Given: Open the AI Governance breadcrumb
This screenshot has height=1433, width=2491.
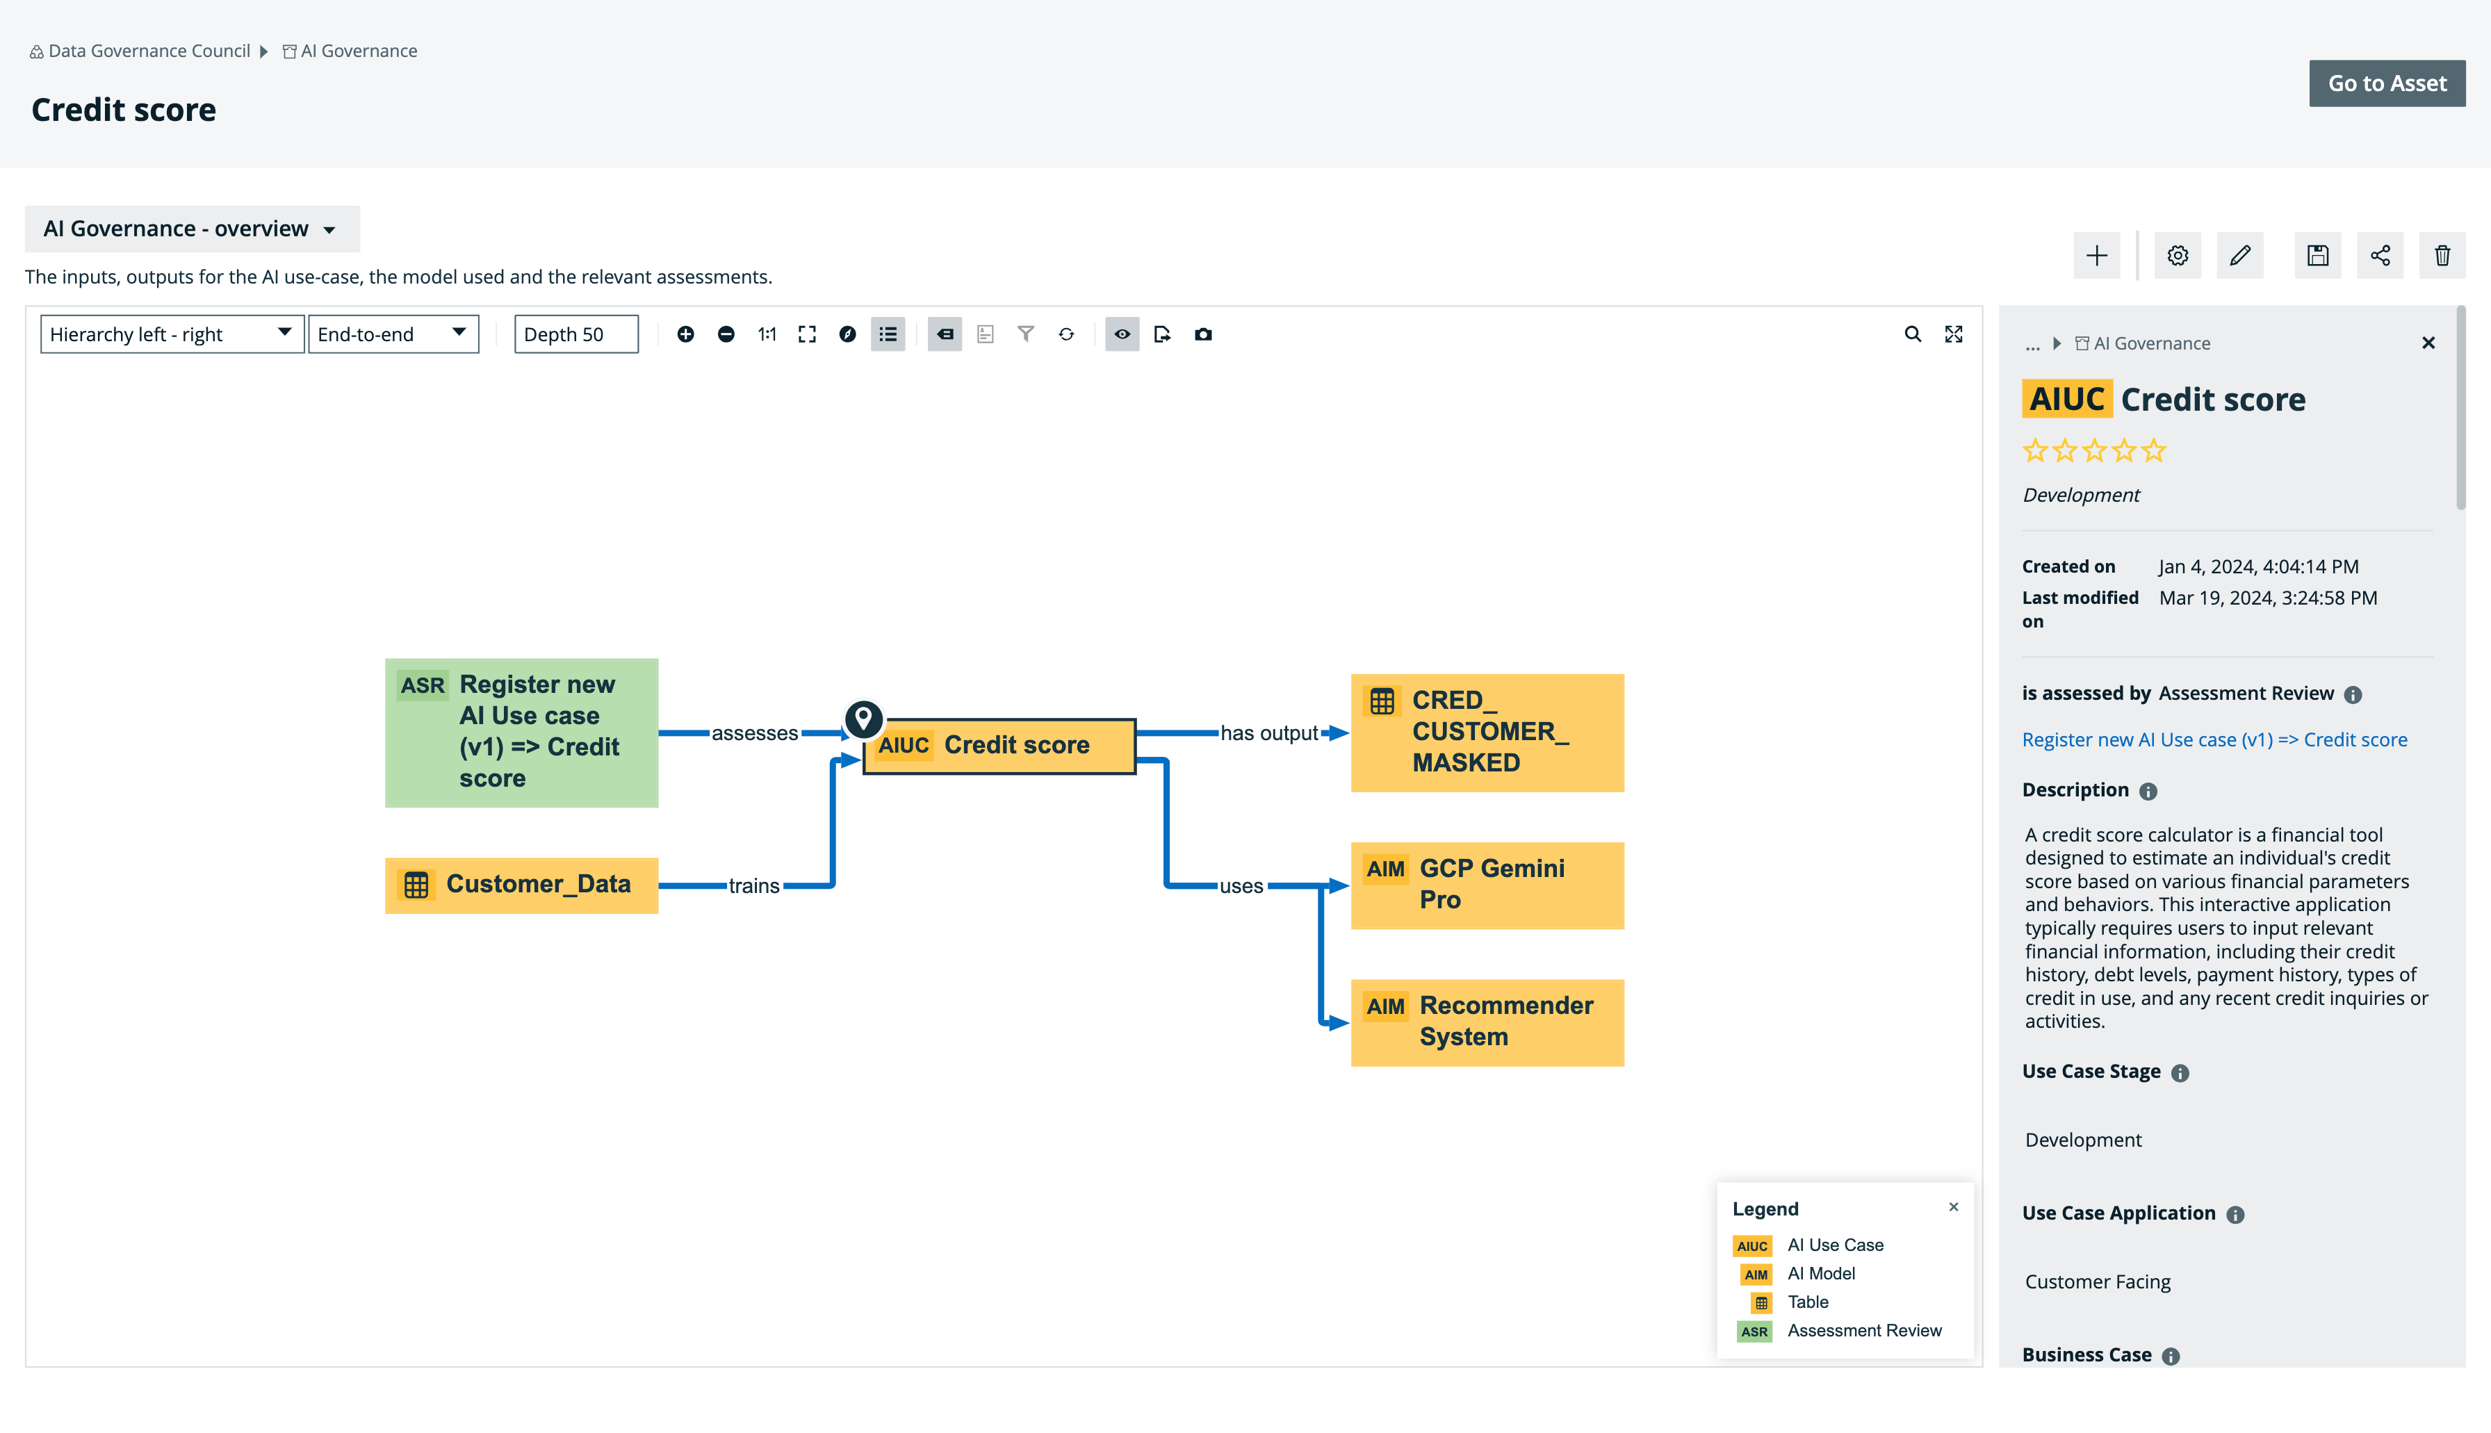Looking at the screenshot, I should point(358,51).
